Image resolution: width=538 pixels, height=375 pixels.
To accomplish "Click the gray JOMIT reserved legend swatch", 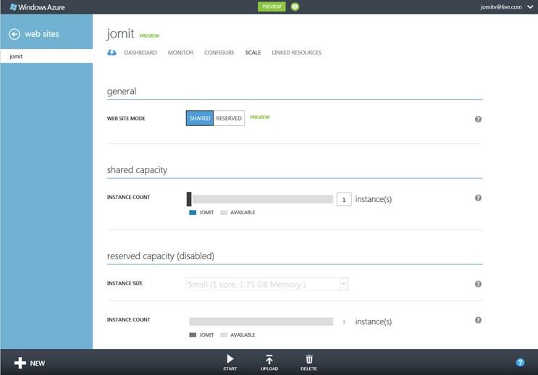I will (x=193, y=335).
